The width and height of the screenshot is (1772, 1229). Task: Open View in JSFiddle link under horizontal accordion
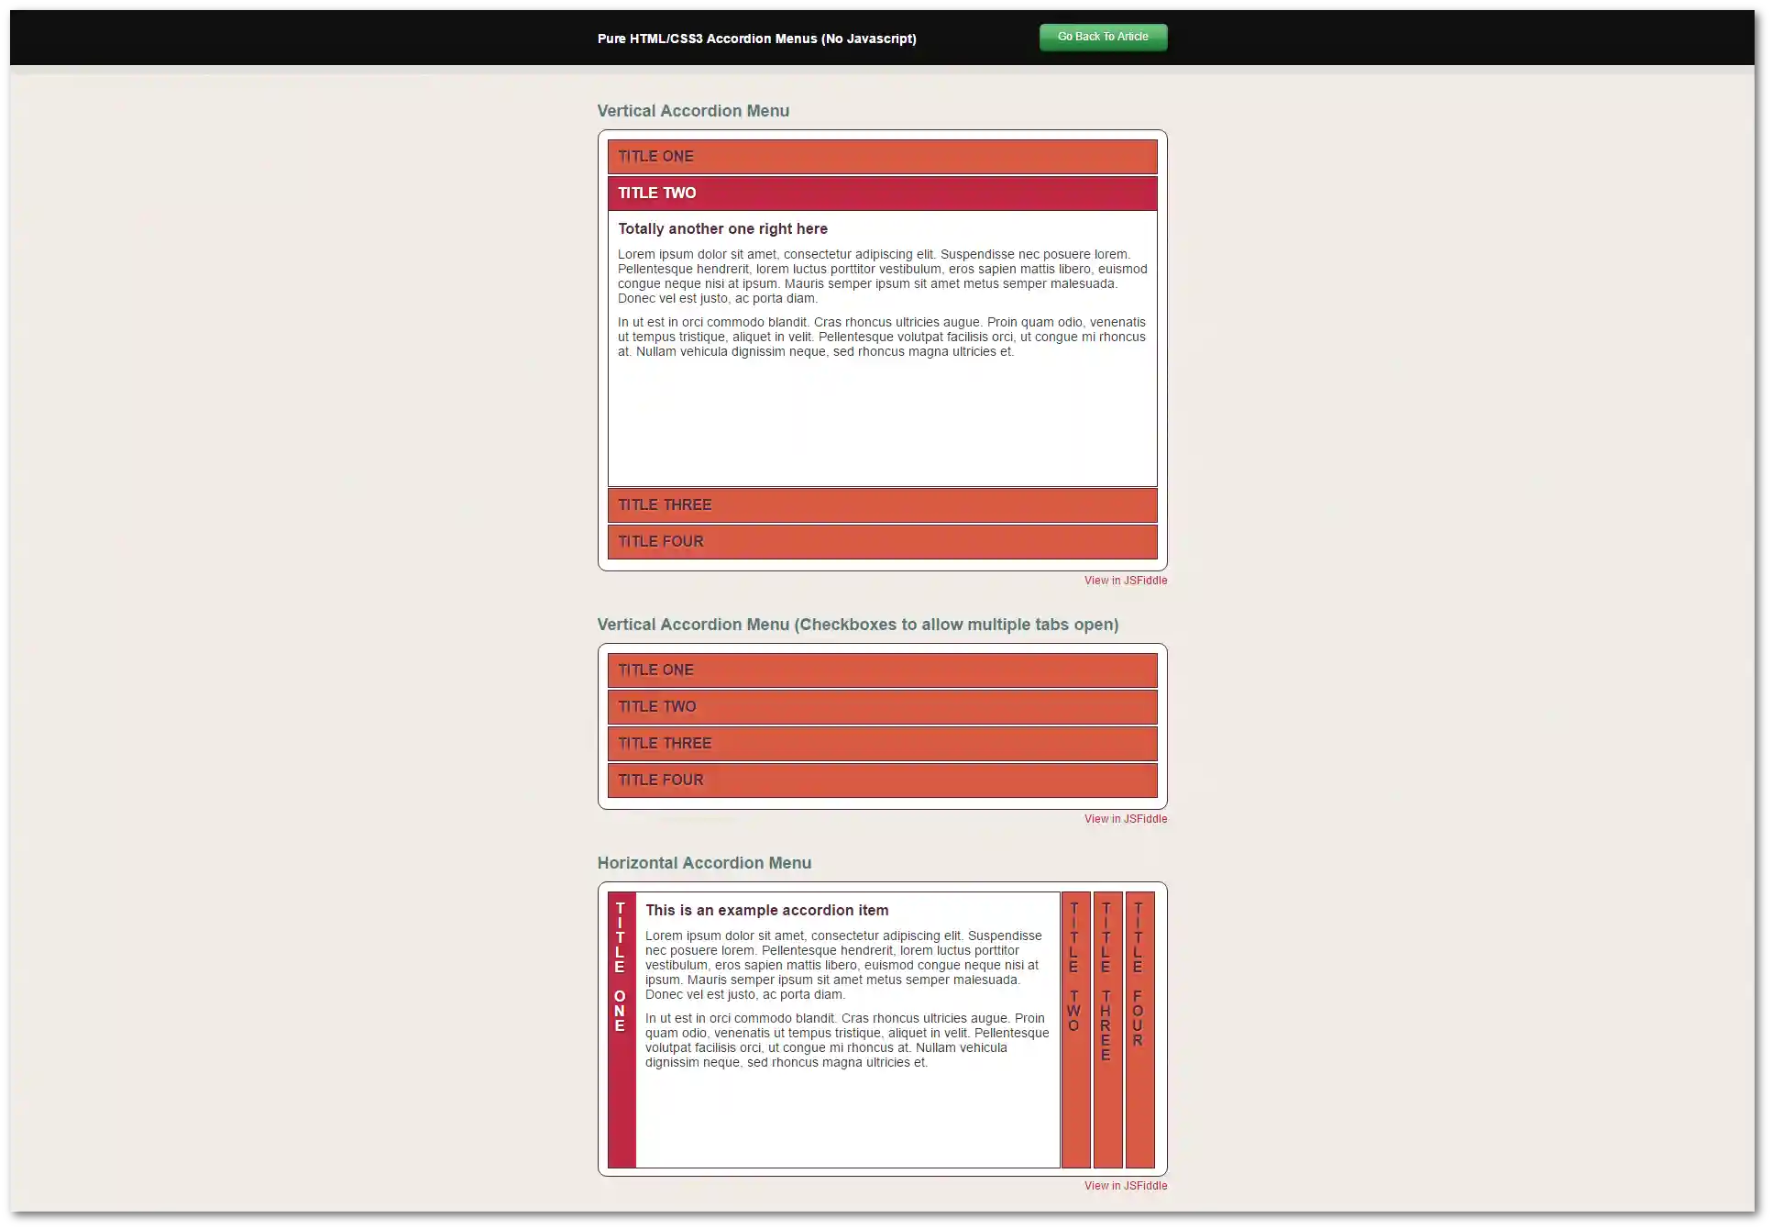coord(1125,1186)
